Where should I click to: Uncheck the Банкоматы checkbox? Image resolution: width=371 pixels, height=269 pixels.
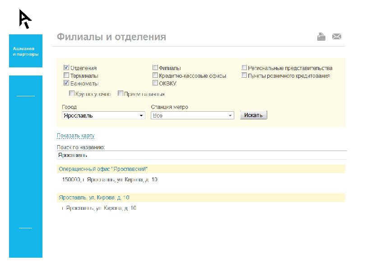66,83
